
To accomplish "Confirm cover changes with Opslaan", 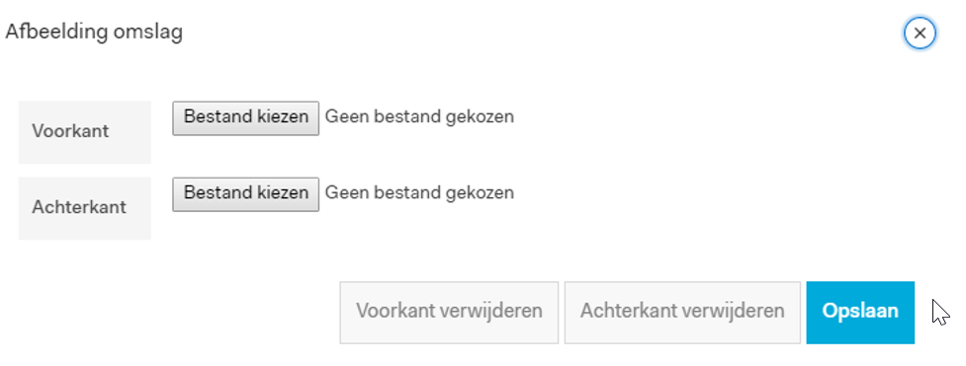I will tap(860, 313).
